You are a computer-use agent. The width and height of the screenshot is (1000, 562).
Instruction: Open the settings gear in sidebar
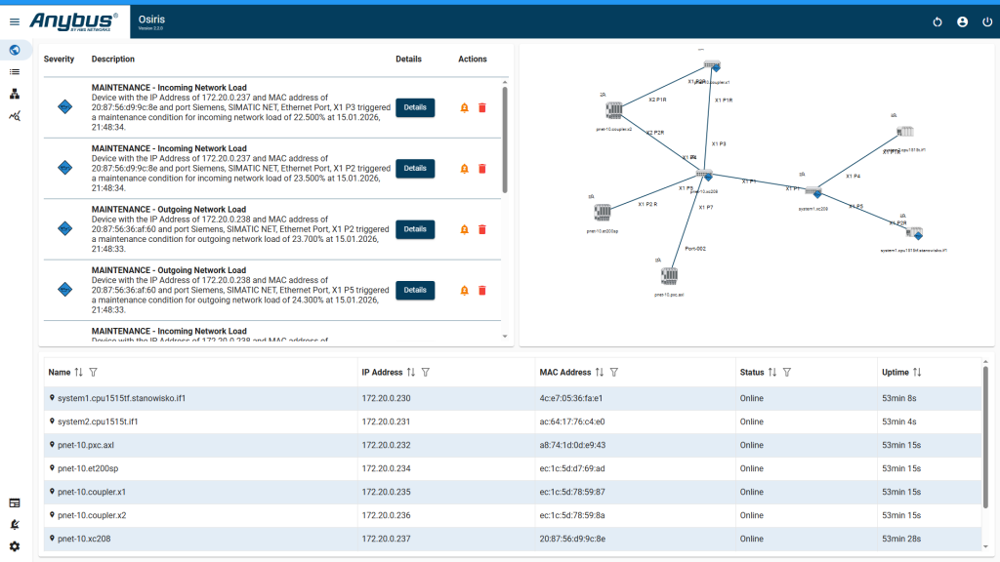[14, 546]
